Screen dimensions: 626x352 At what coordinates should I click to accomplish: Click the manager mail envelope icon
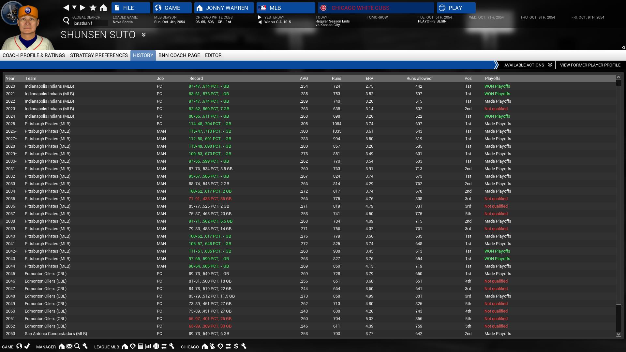[69, 346]
